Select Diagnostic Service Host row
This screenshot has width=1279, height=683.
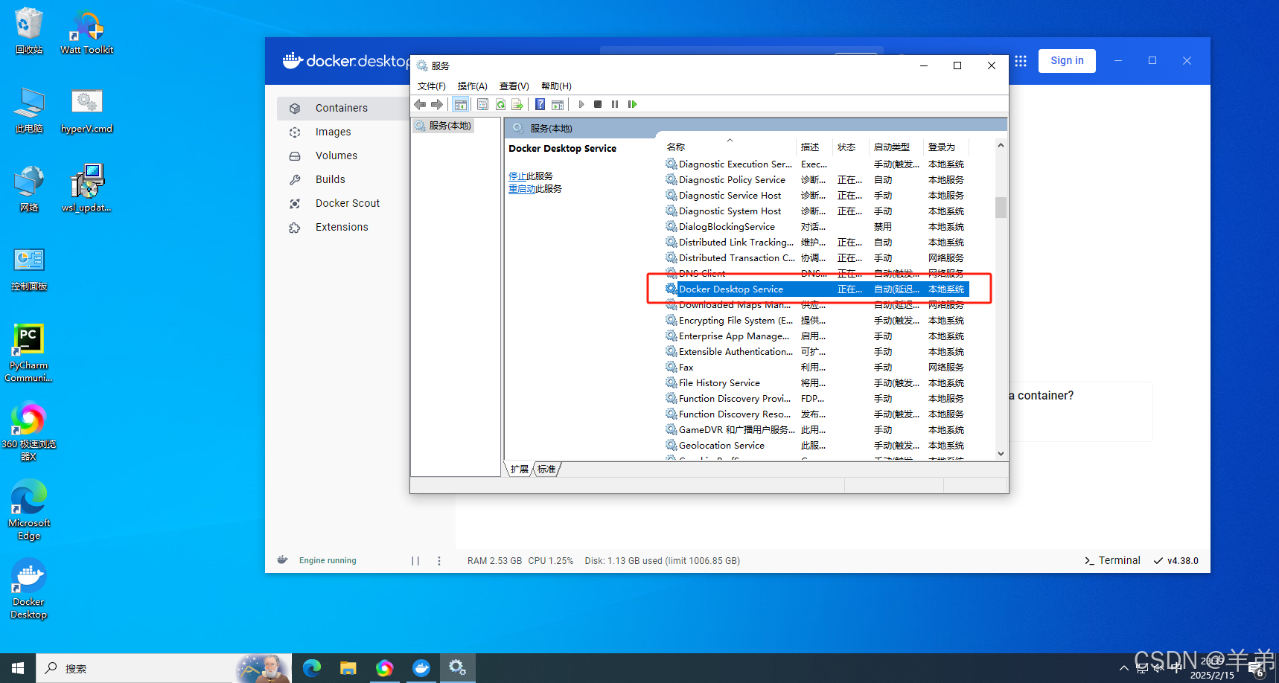[817, 196]
